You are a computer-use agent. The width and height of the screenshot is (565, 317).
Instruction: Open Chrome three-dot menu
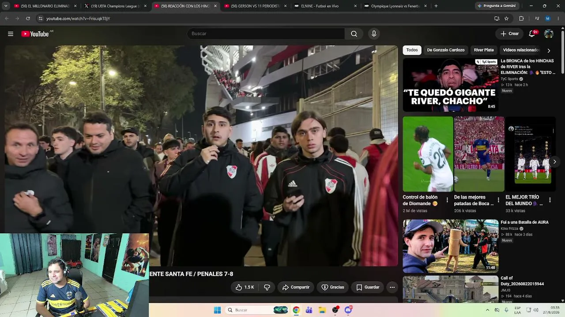558,18
